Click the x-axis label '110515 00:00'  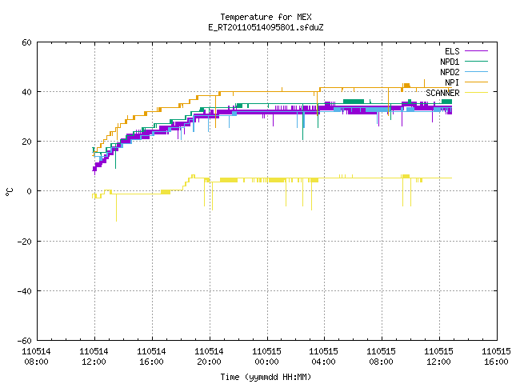pyautogui.click(x=266, y=357)
